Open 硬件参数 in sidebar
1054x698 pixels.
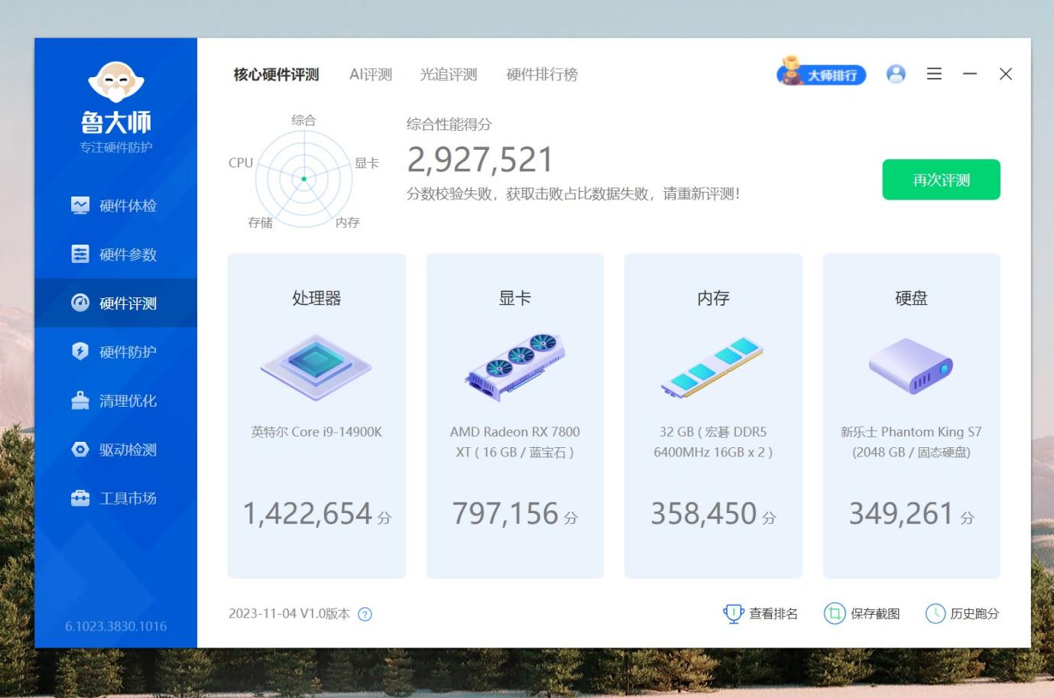[115, 255]
